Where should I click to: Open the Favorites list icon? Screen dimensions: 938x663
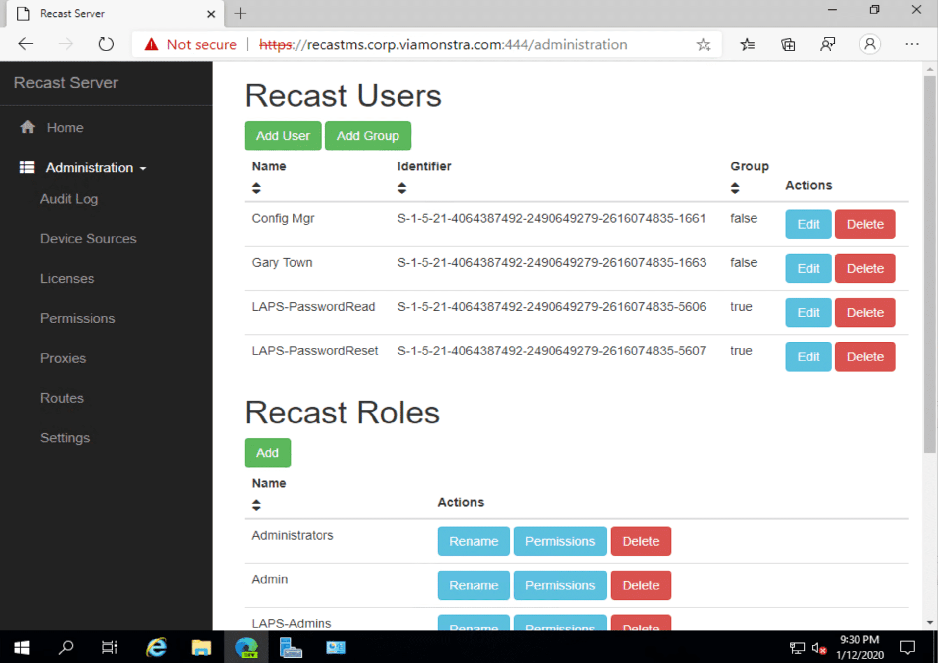pyautogui.click(x=748, y=45)
